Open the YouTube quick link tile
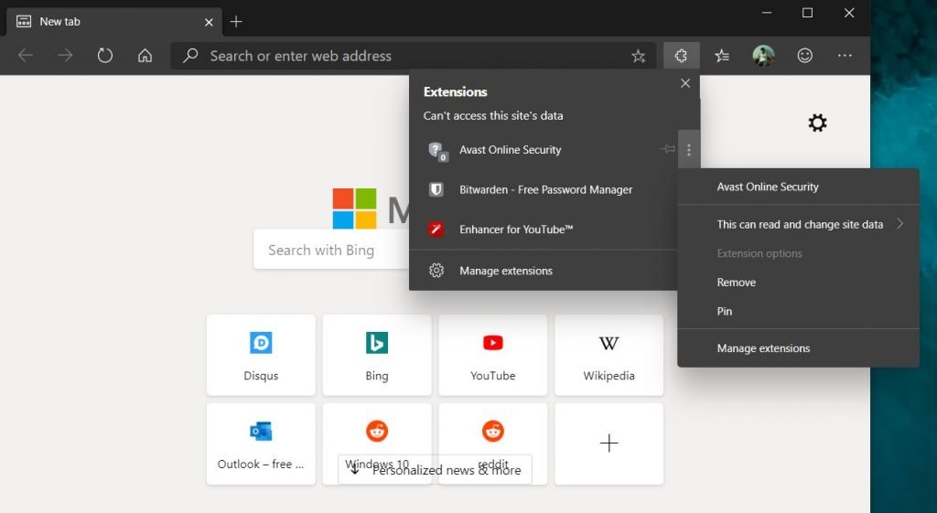The width and height of the screenshot is (937, 513). point(493,355)
